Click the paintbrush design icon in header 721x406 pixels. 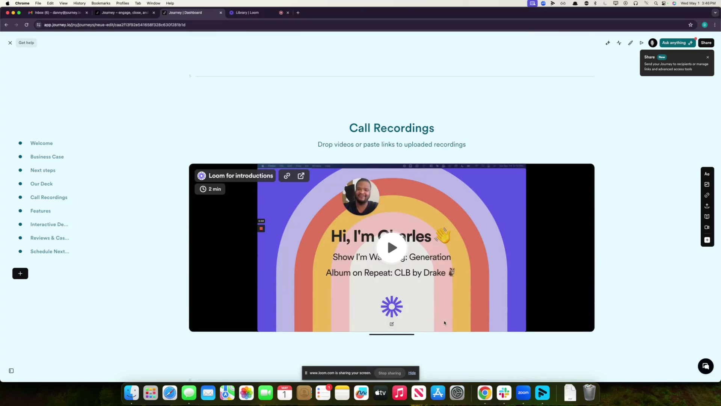630,43
